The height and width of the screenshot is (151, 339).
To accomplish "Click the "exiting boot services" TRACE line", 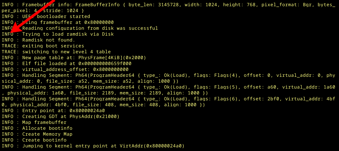I will pyautogui.click(x=53, y=46).
